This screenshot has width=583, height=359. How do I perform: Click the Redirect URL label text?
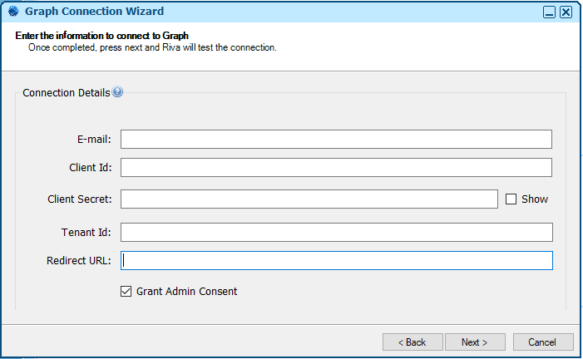pos(78,261)
